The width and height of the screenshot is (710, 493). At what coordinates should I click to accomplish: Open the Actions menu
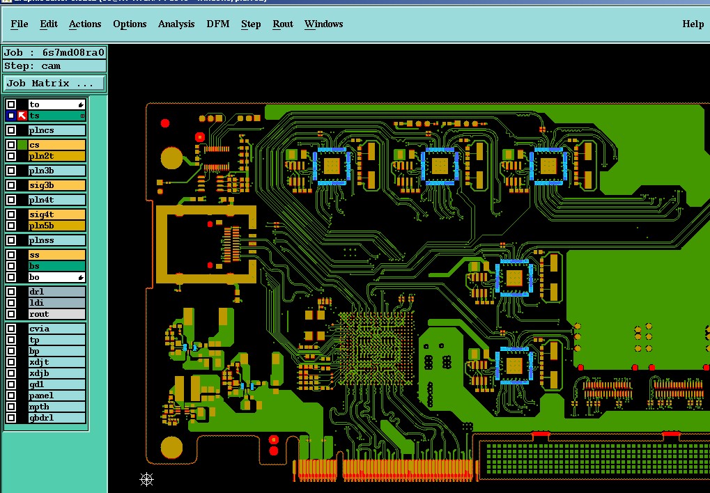tap(85, 24)
